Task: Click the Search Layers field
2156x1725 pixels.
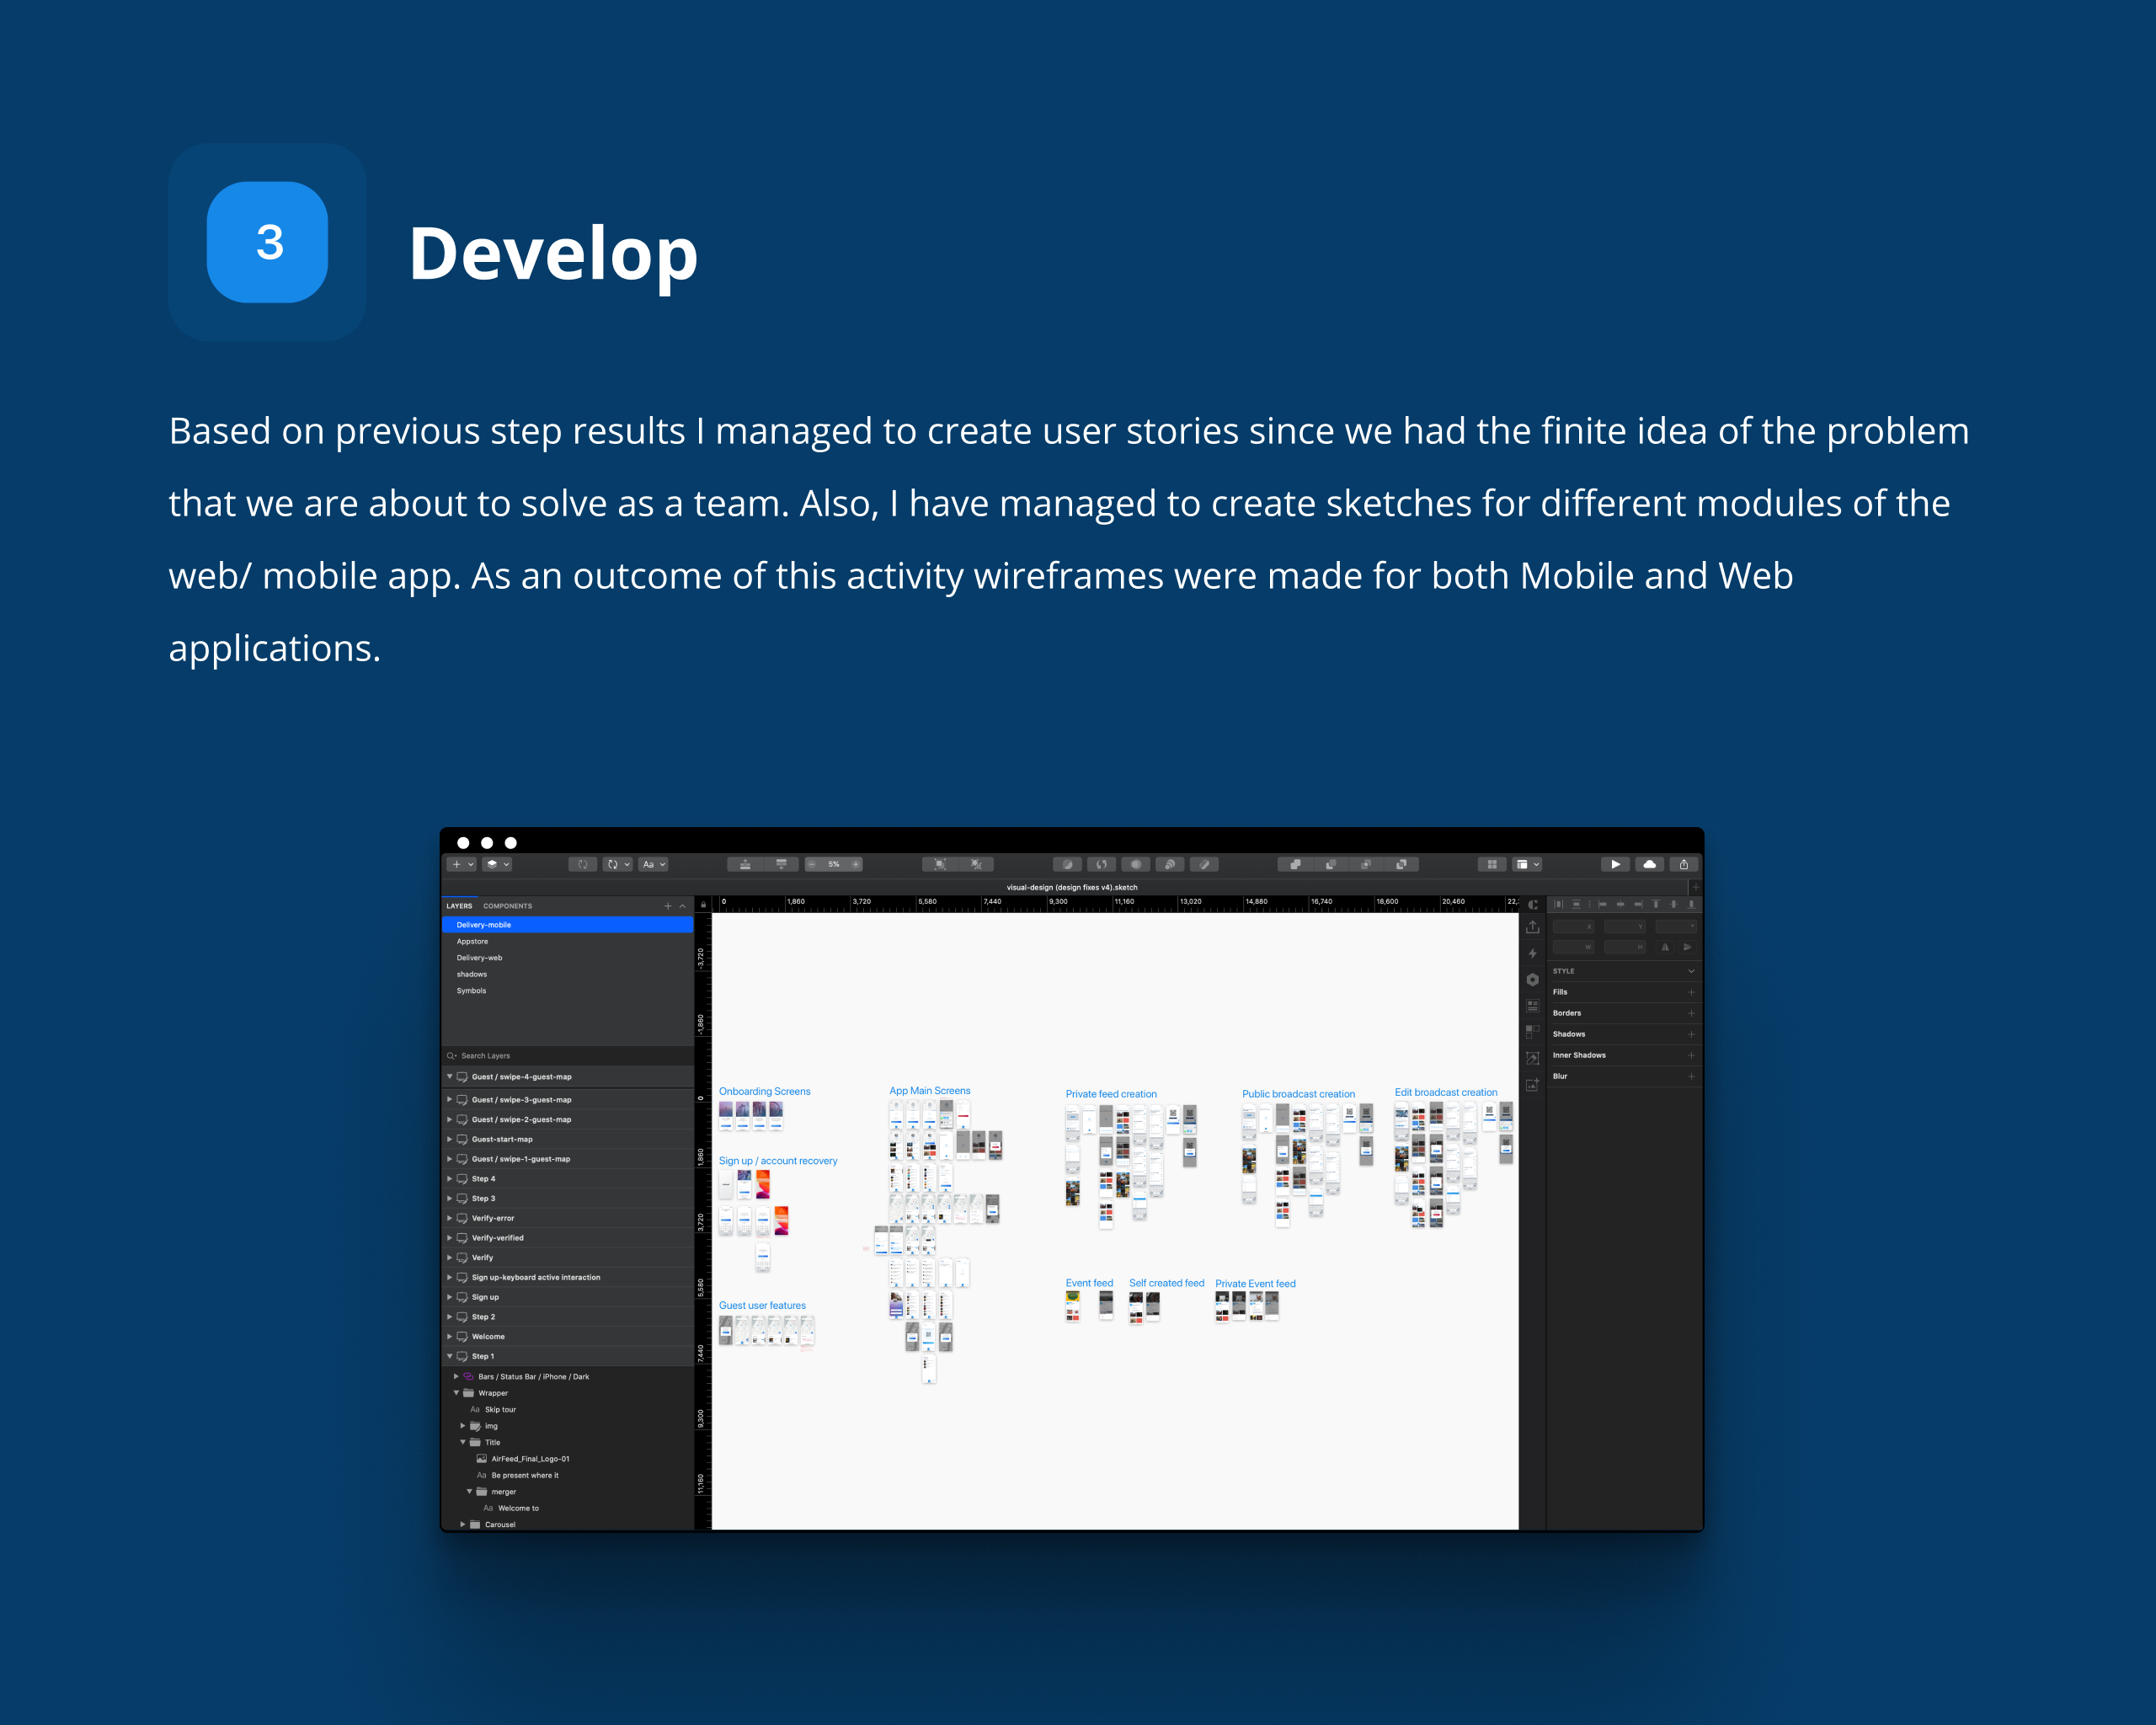Action: point(567,1056)
